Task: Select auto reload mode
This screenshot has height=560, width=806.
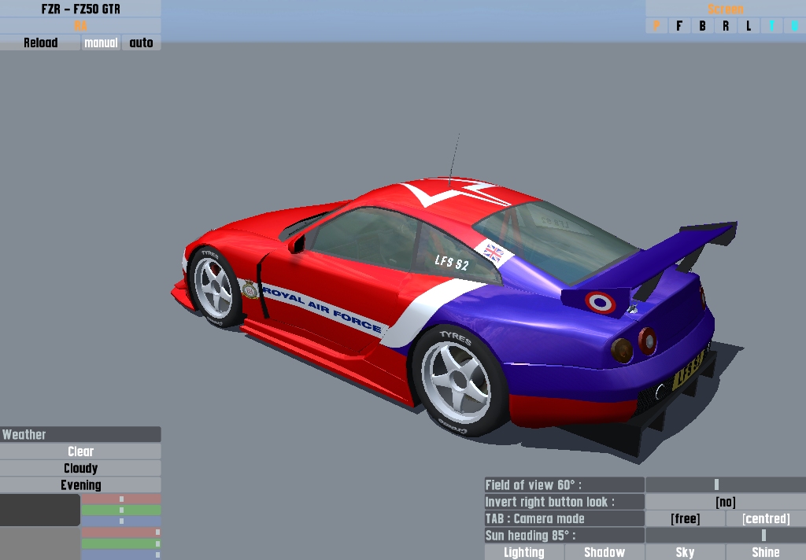Action: pos(141,42)
